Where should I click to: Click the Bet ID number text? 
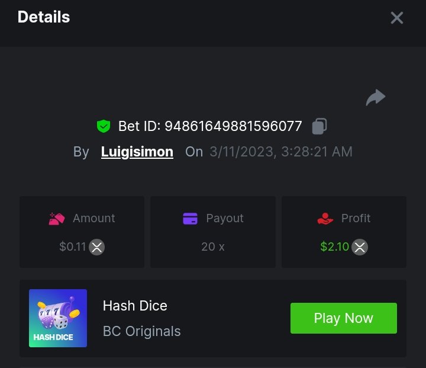point(233,126)
